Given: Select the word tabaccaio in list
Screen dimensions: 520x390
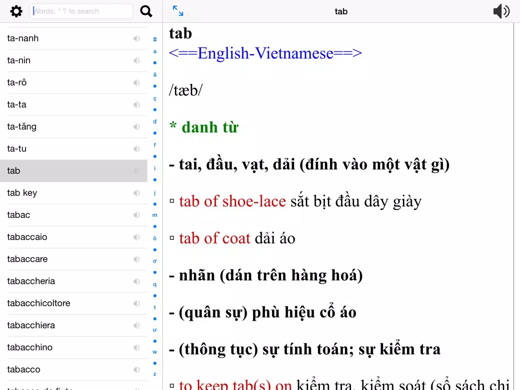Looking at the screenshot, I should click(x=74, y=237).
